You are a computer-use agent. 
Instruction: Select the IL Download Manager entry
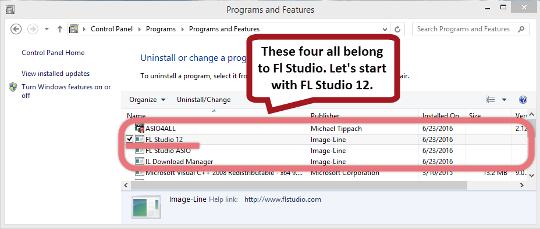pos(179,162)
